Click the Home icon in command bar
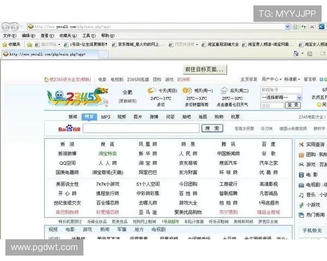327x261 pixels. [x=296, y=53]
